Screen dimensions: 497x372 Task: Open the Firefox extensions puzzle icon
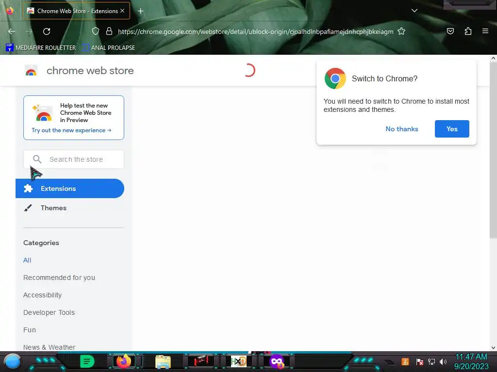coord(468,31)
